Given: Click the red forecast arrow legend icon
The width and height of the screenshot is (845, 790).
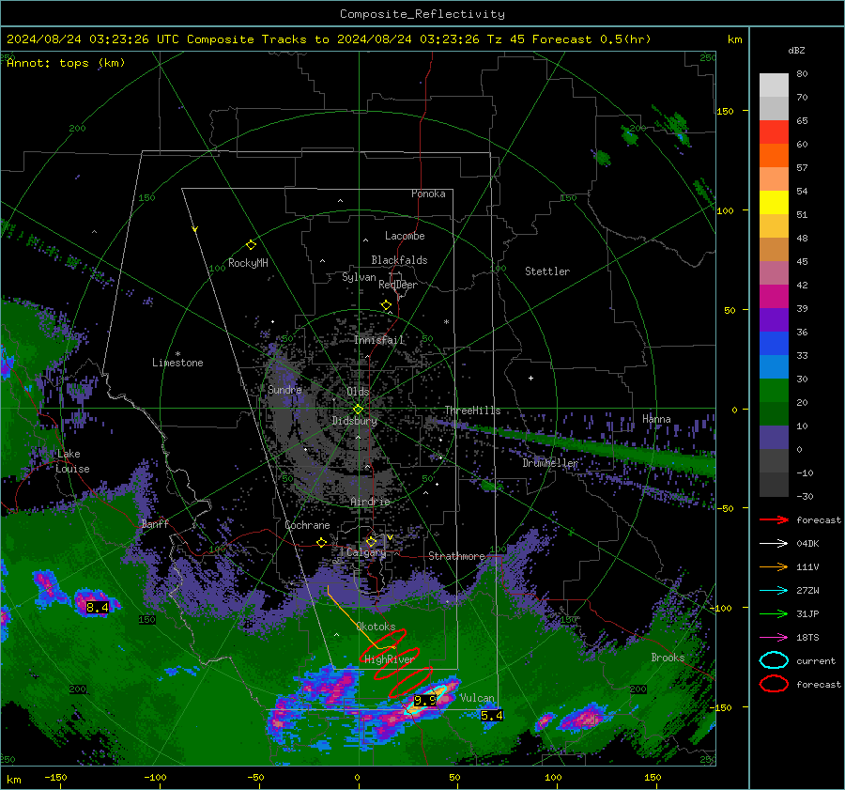Looking at the screenshot, I should [x=774, y=519].
